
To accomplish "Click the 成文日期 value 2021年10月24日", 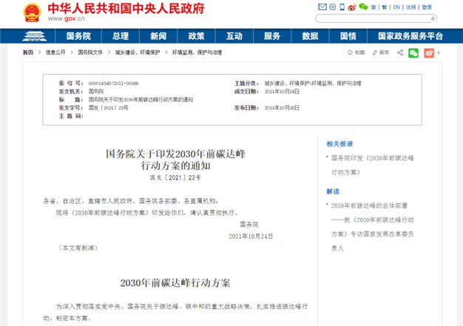I will [282, 92].
